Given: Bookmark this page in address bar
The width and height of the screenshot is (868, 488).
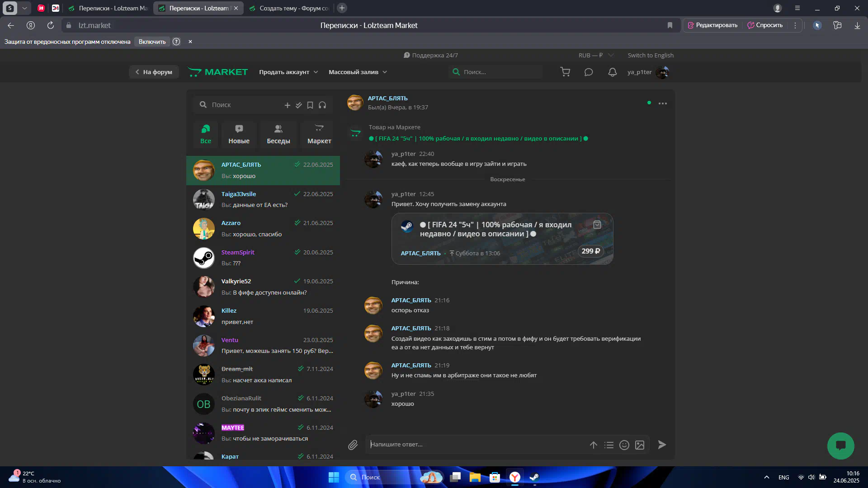Looking at the screenshot, I should pos(670,25).
